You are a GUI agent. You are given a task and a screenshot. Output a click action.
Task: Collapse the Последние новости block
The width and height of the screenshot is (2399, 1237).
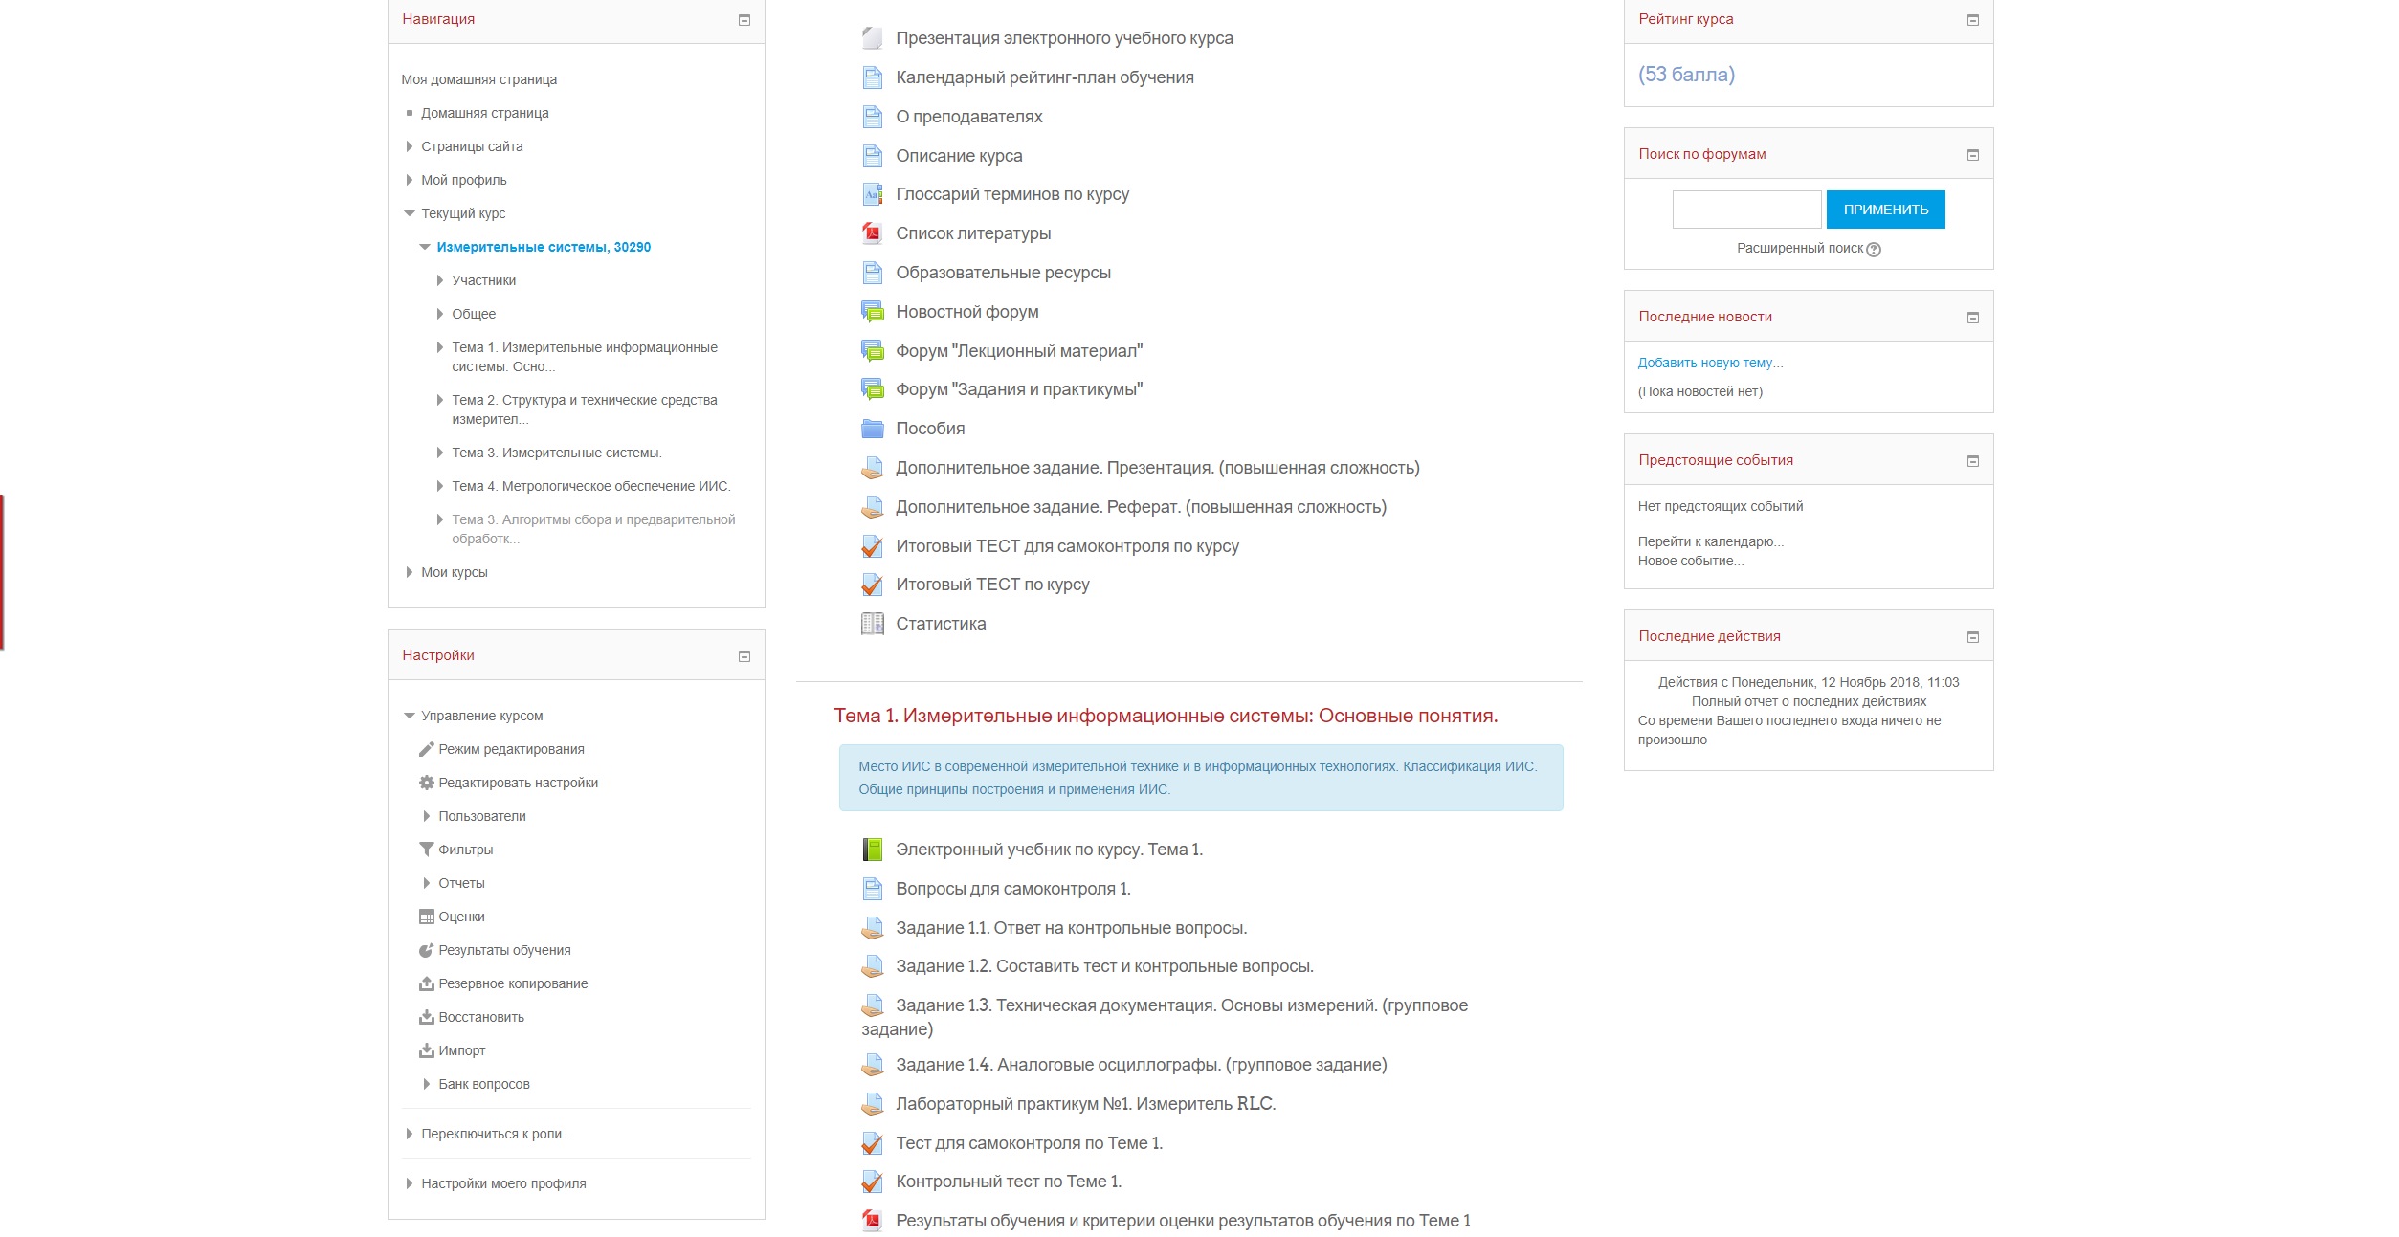tap(1972, 318)
